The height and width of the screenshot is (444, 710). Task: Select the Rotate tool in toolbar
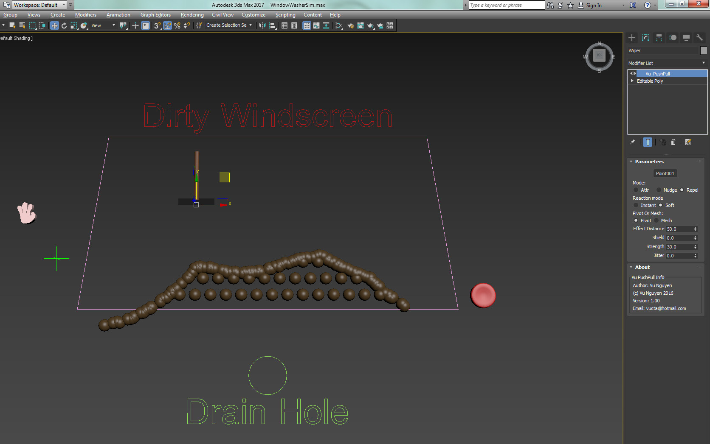(x=64, y=26)
